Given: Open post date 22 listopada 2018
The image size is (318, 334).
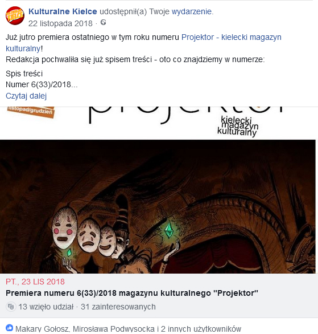Looking at the screenshot, I should point(60,23).
